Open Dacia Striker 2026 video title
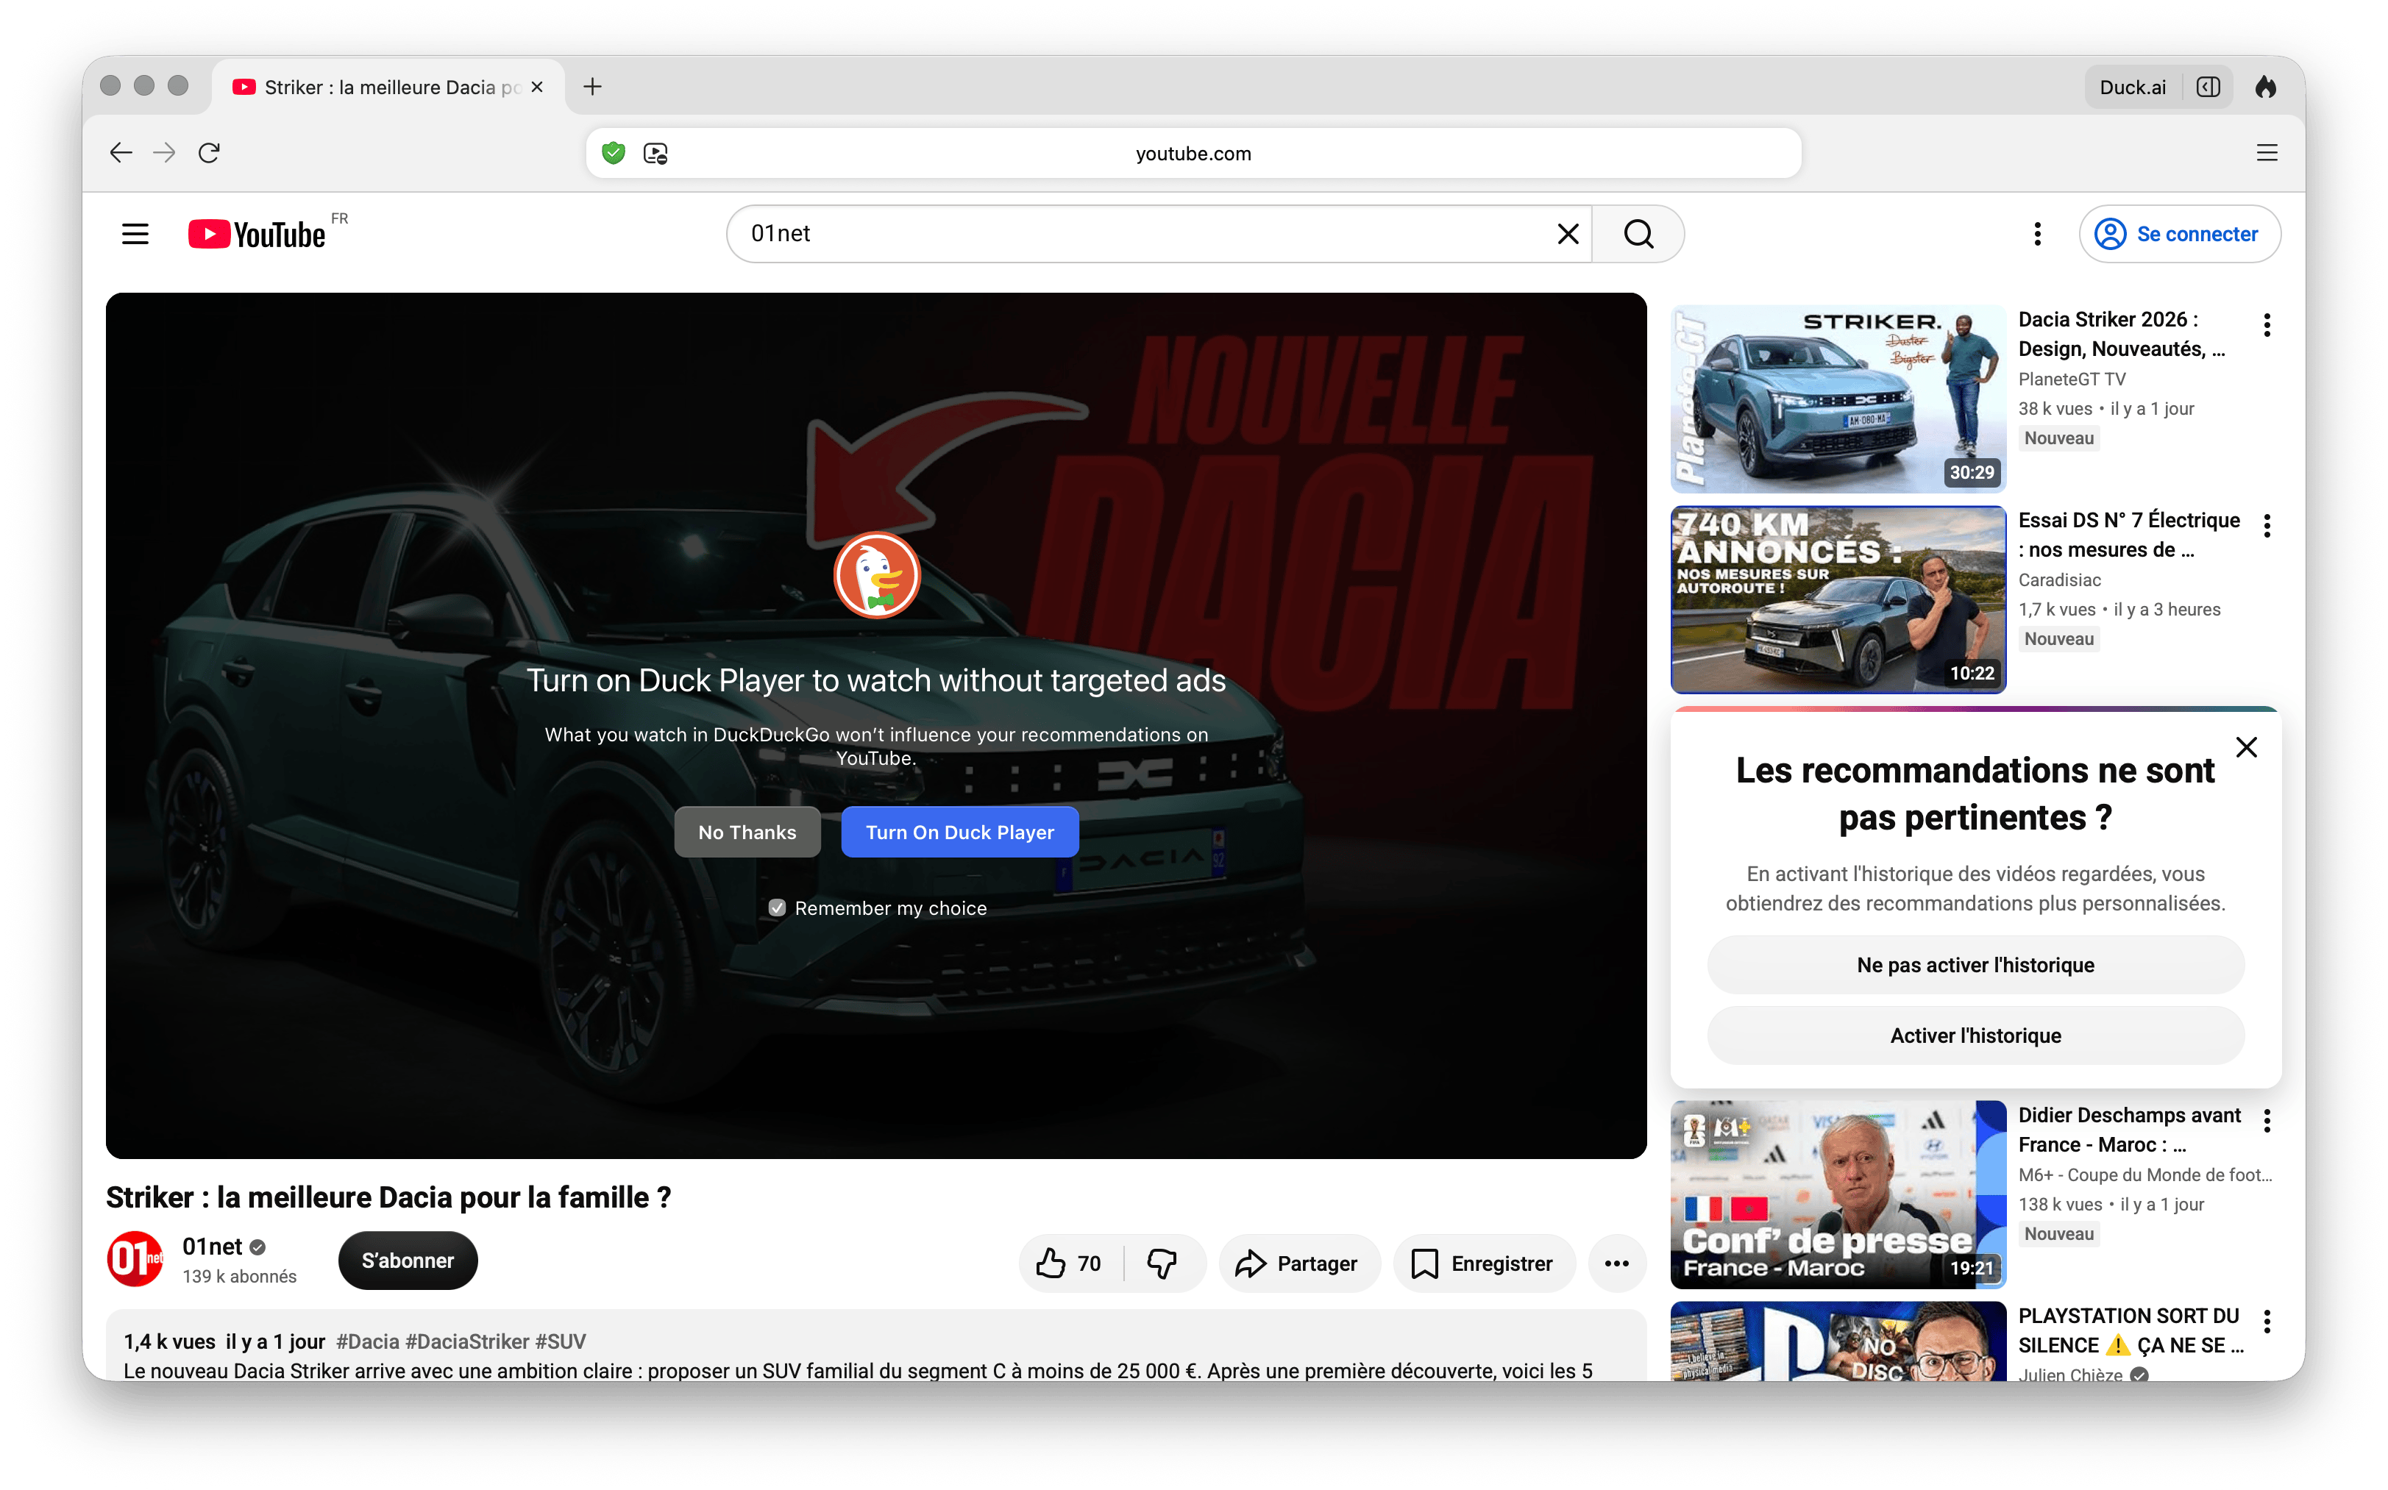The height and width of the screenshot is (1490, 2388). tap(2122, 334)
